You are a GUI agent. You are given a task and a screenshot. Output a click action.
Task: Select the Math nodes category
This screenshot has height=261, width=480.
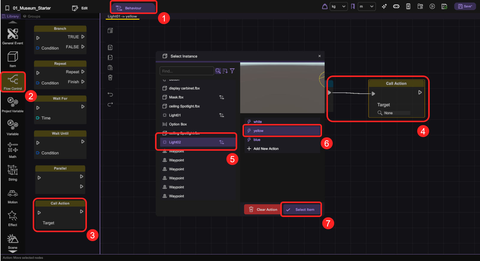tap(12, 150)
